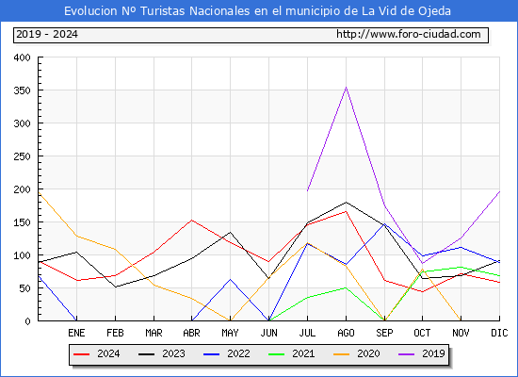Viewport: 518px width, 377px height.
Task: Click the blue 2022 legend swatch
Action: (x=211, y=354)
